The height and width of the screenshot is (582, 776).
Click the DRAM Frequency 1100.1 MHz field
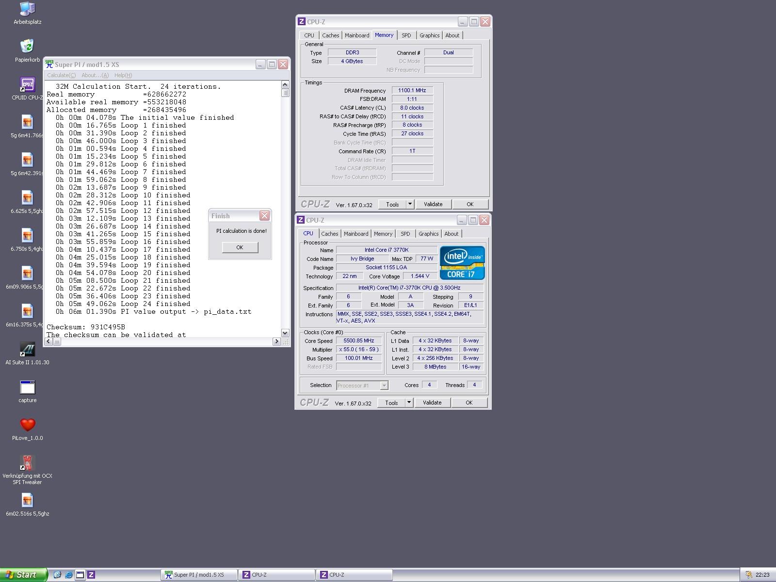(x=412, y=90)
